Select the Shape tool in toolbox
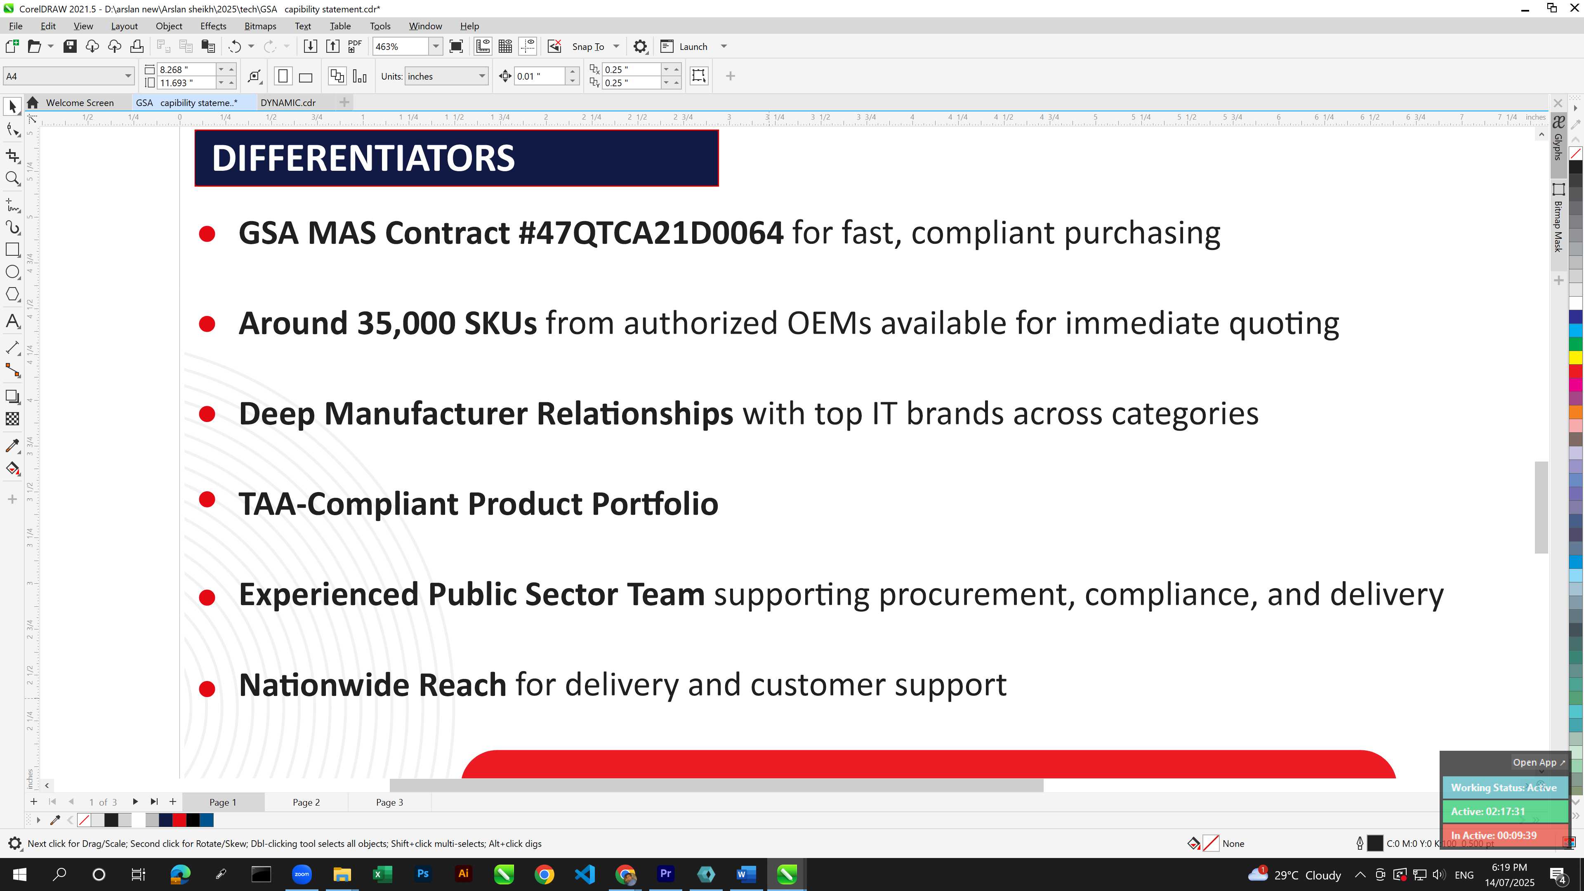This screenshot has width=1584, height=891. point(12,130)
